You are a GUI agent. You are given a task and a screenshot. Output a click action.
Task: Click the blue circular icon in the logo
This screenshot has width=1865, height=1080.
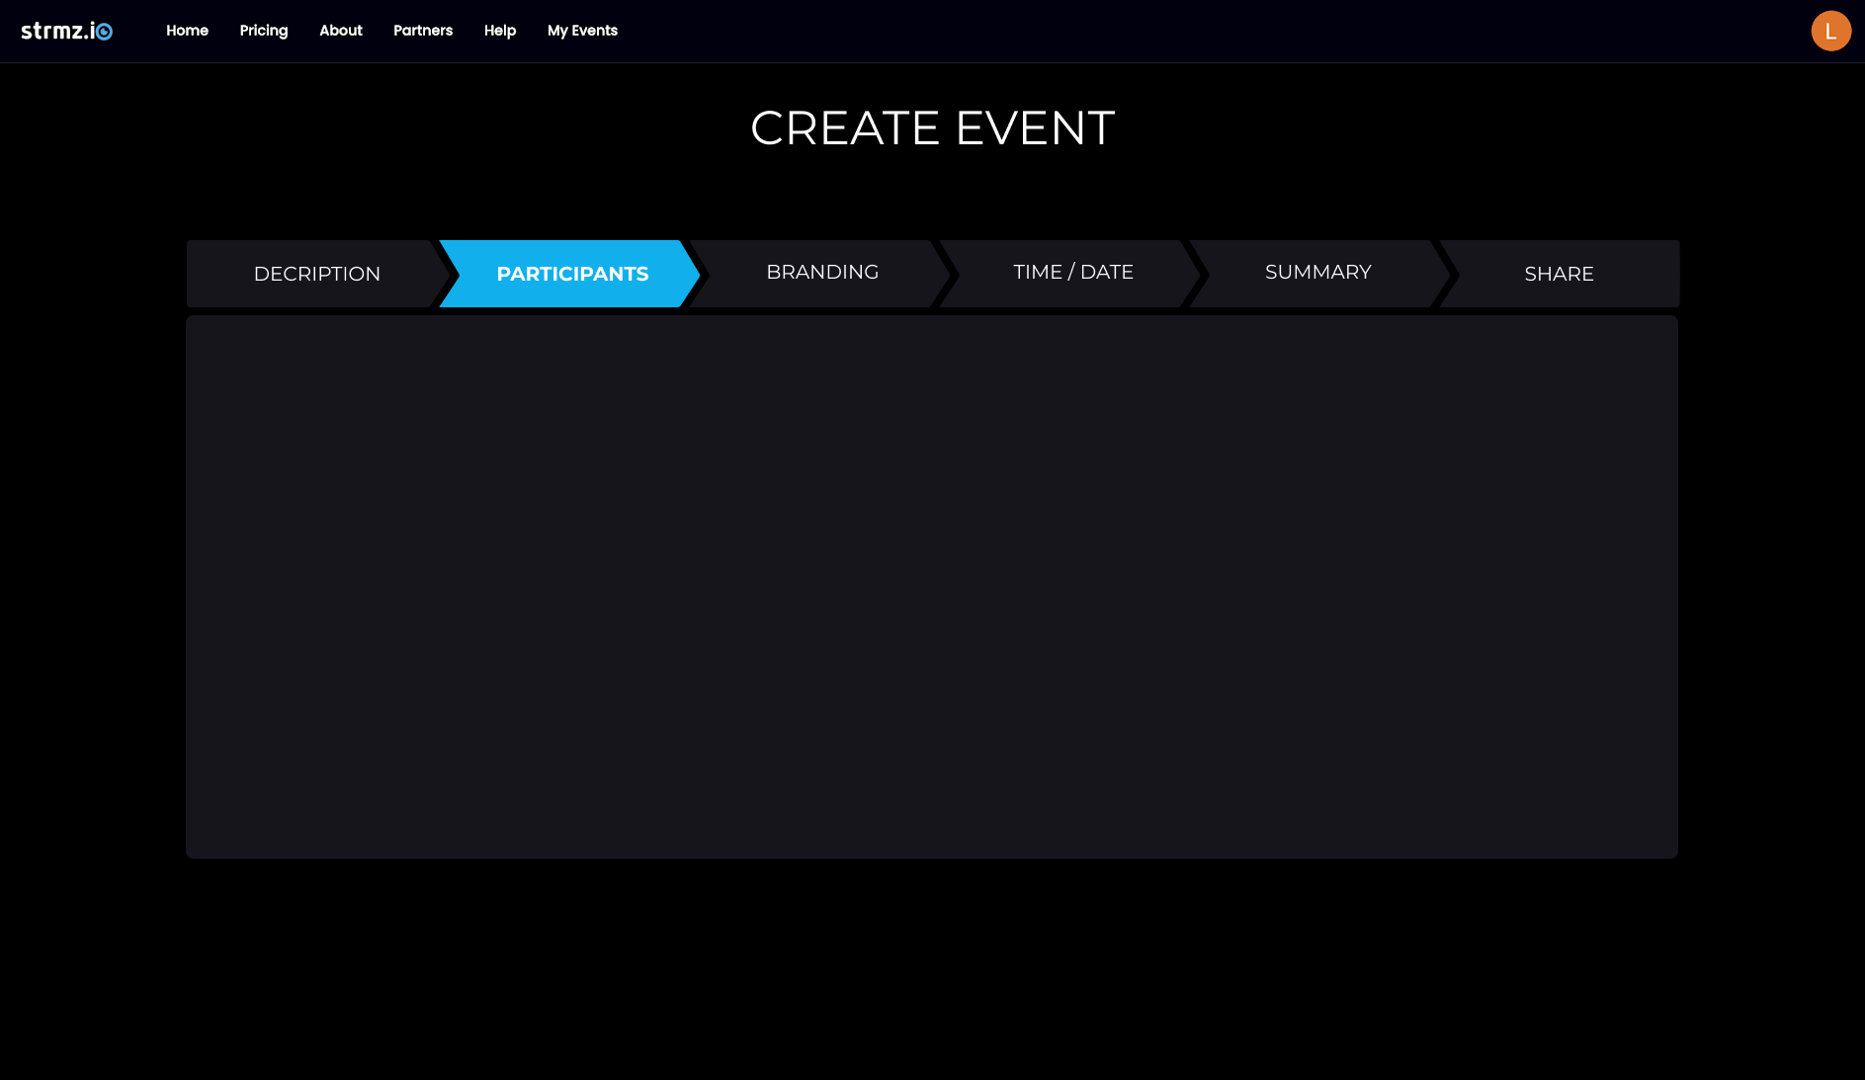tap(104, 32)
